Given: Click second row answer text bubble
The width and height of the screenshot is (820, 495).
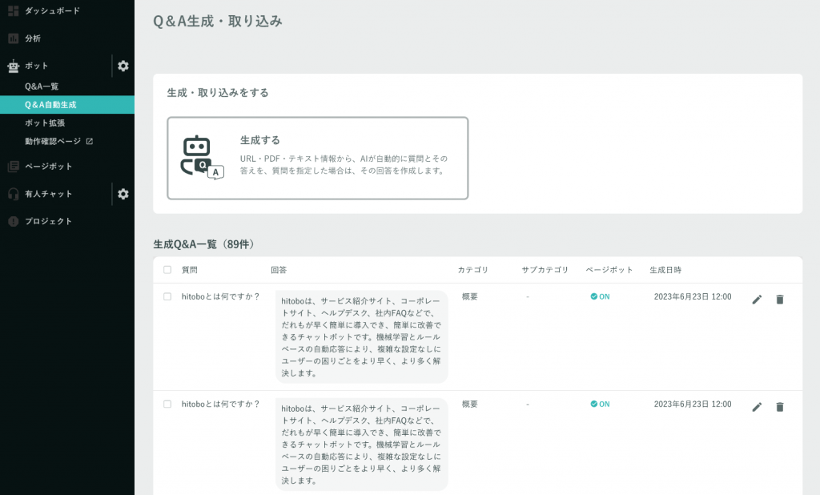Looking at the screenshot, I should pos(361,445).
